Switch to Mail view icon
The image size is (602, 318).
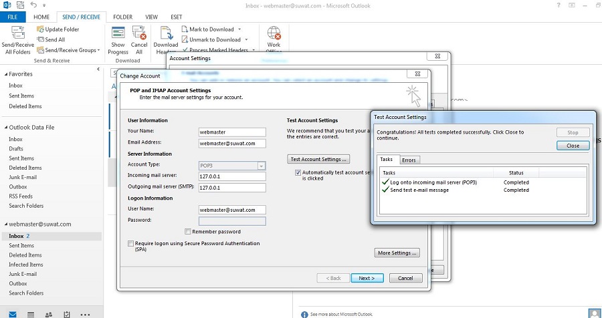[13, 315]
